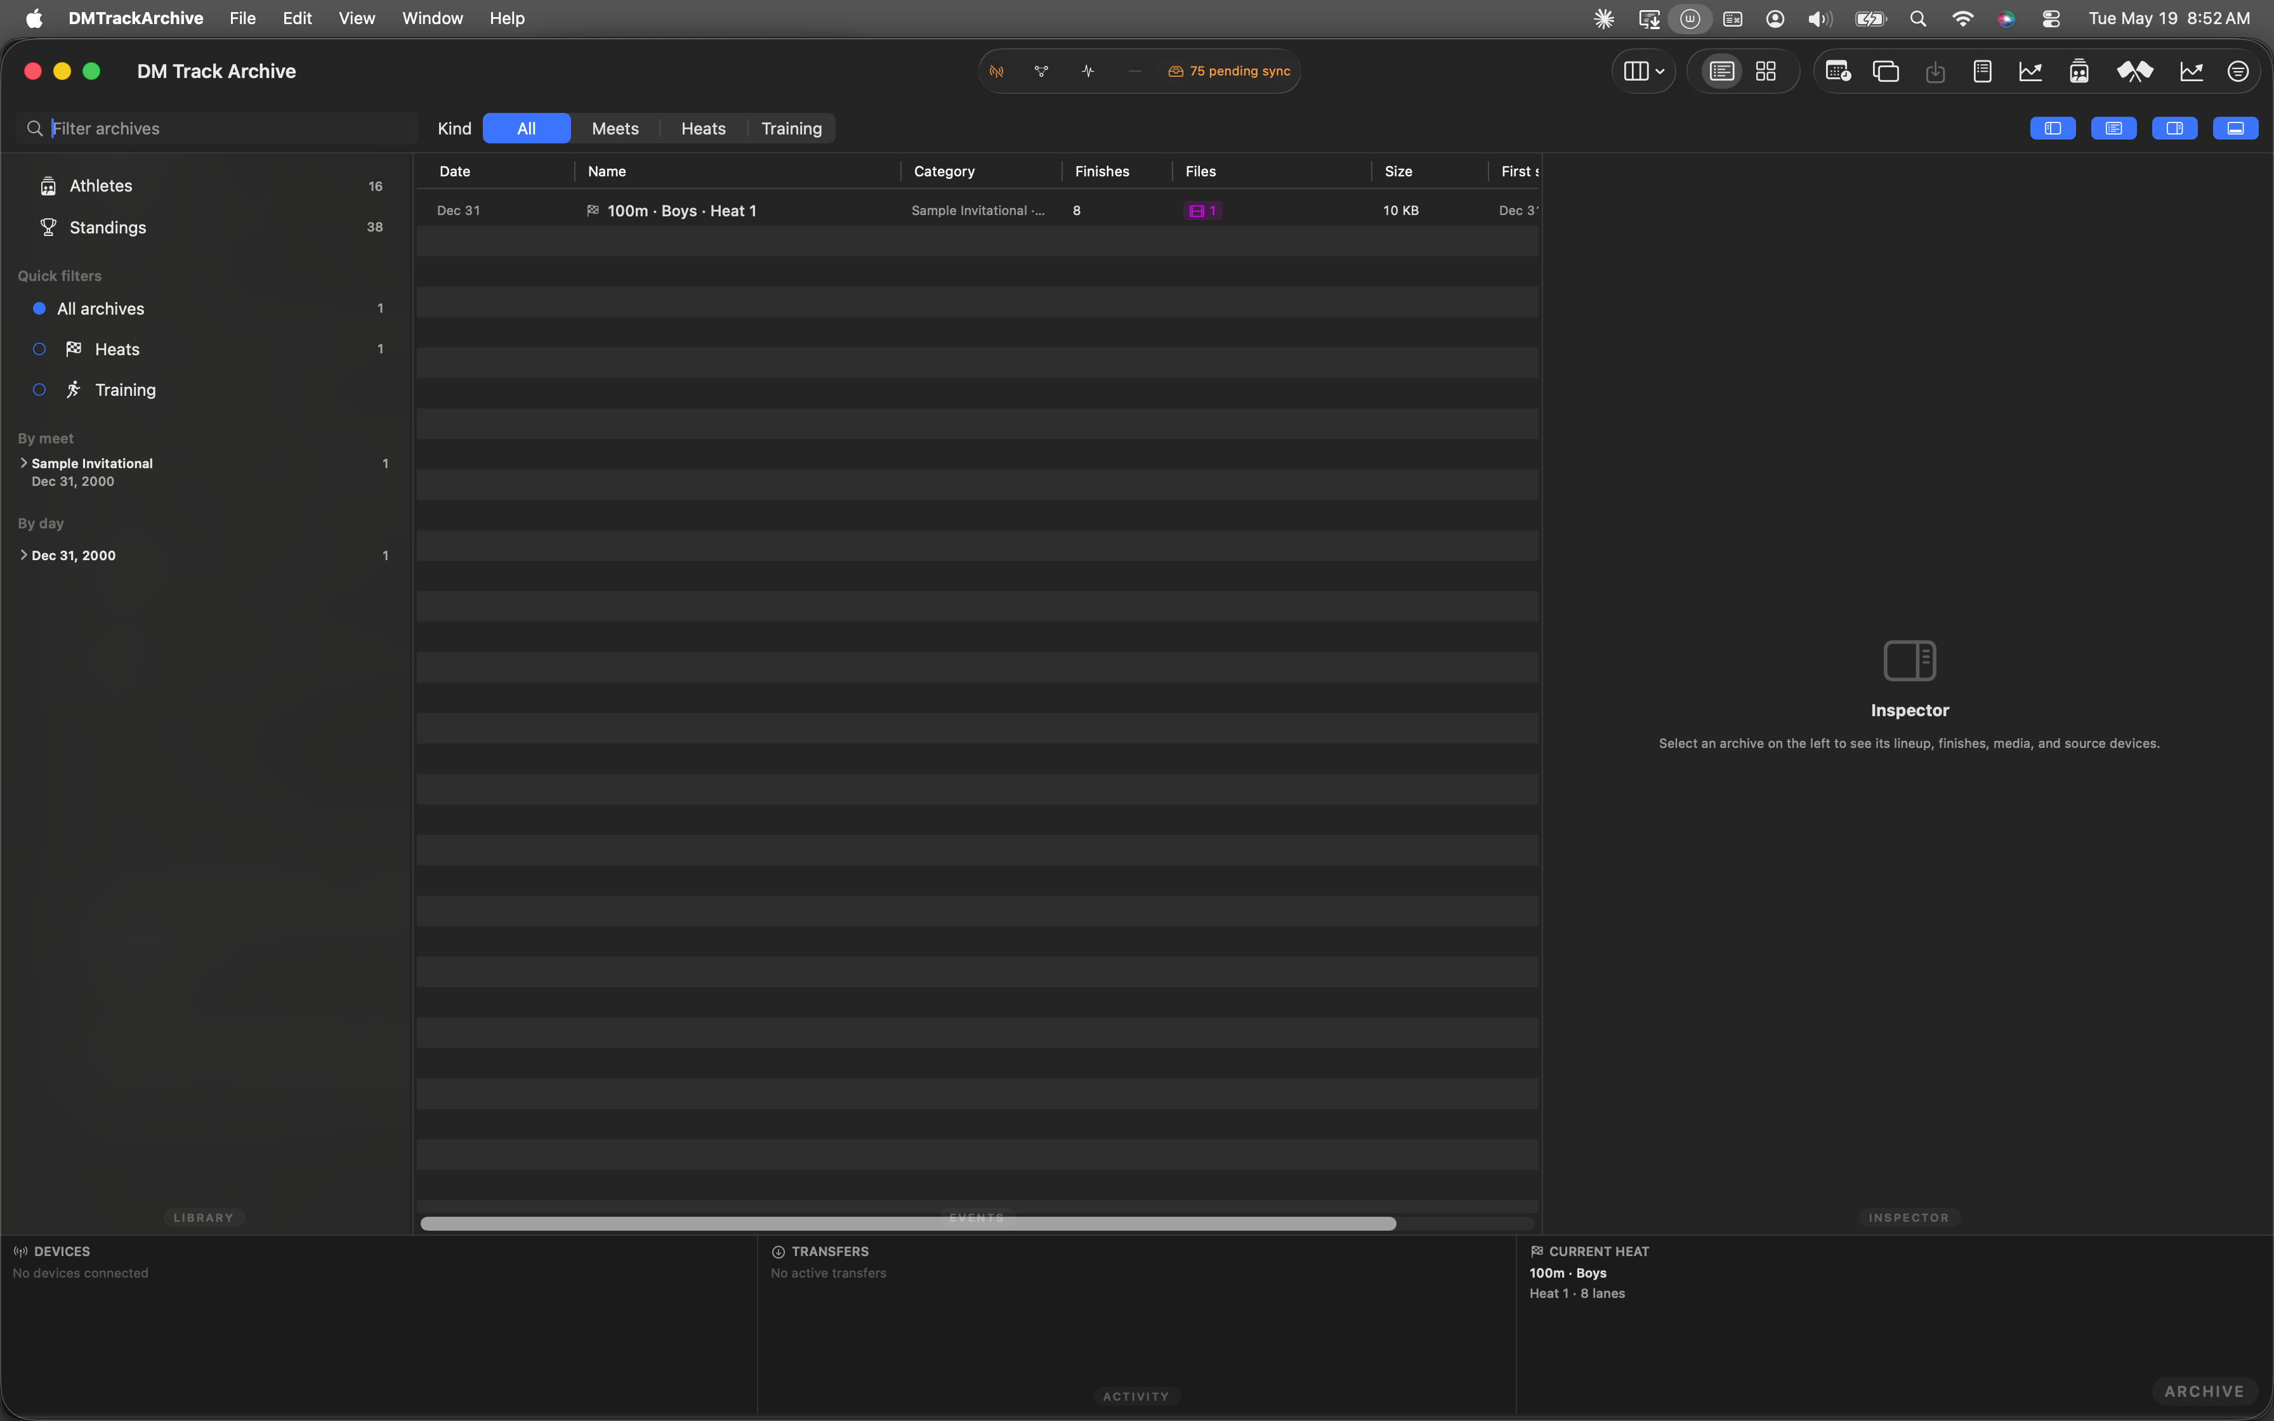Click the CURRENT HEAT section header
This screenshot has width=2274, height=1421.
1598,1251
